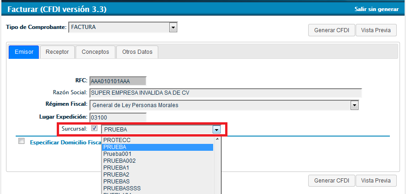Choose the highlighted PRUEBA list option

click(x=157, y=147)
